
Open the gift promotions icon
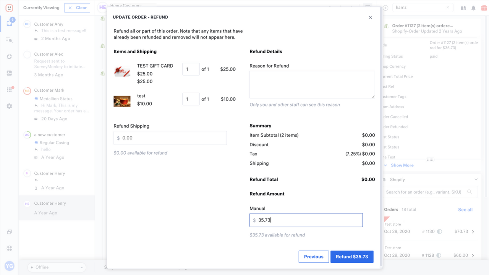click(483, 7)
